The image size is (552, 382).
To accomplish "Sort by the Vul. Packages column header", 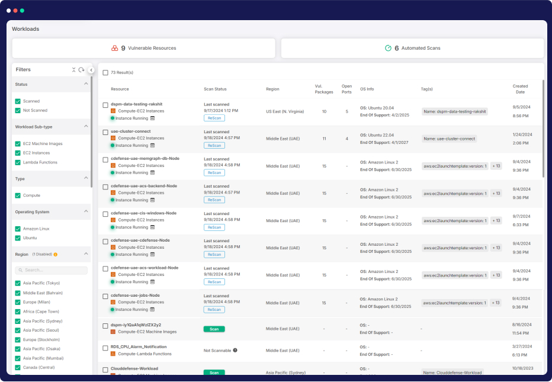I will click(x=324, y=89).
